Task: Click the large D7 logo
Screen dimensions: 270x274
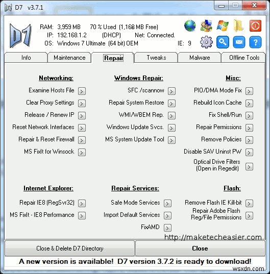Action: 20,36
